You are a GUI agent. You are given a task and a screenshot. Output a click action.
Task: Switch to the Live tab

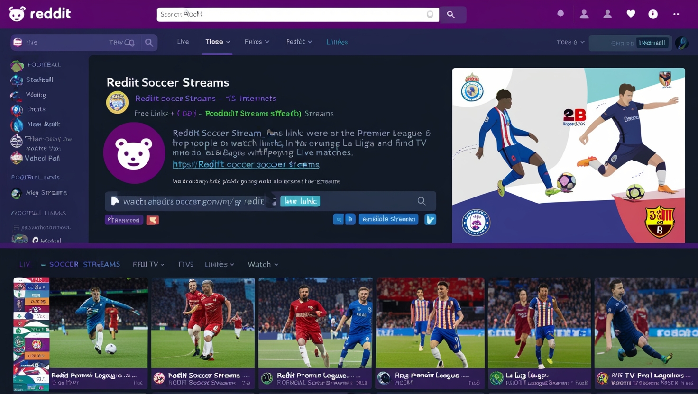tap(183, 42)
